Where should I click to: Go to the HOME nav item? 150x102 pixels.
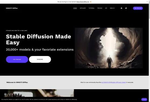coord(75,8)
